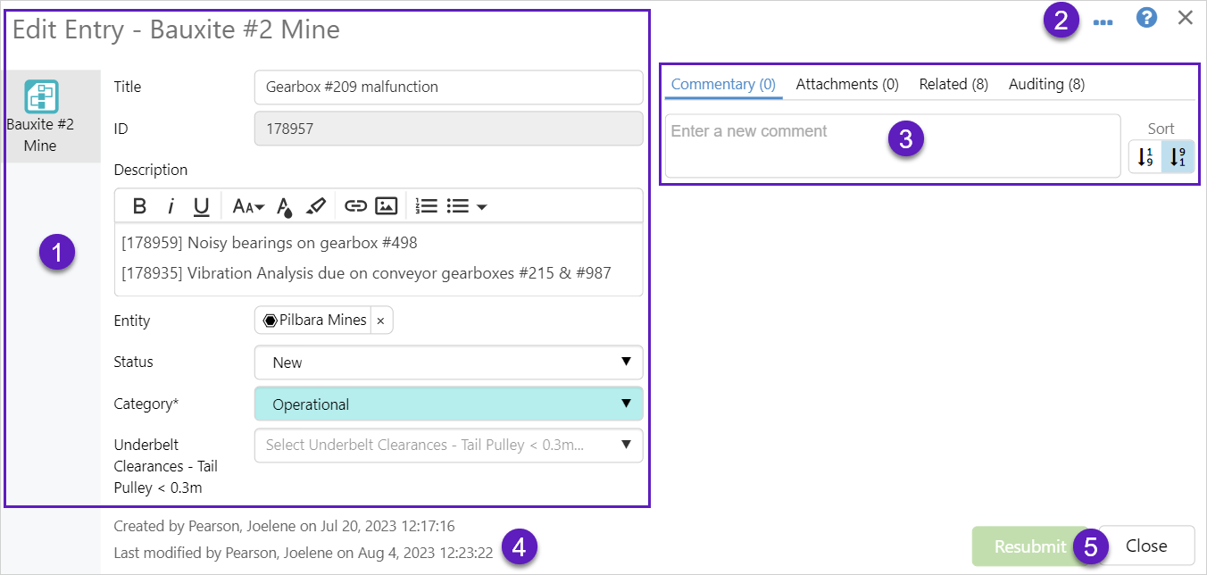Switch to the Attachments tab
The height and width of the screenshot is (575, 1207).
point(846,84)
